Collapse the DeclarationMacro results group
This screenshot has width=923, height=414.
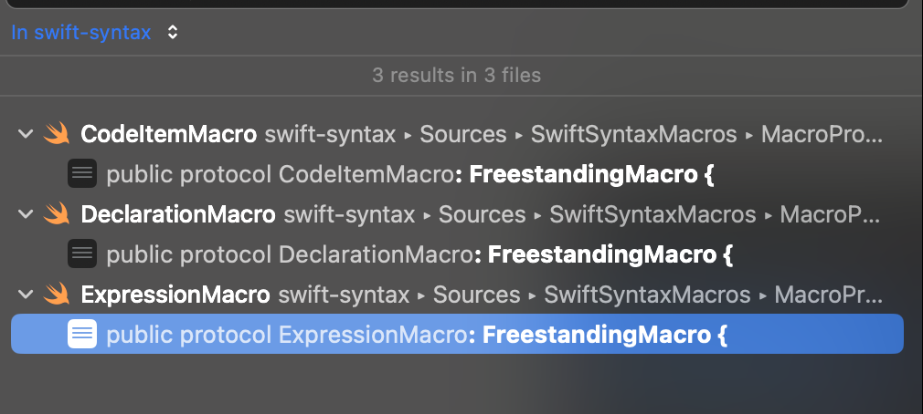click(x=26, y=213)
